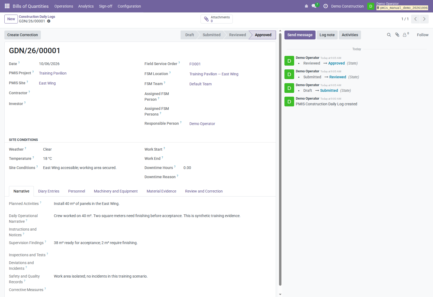
Task: Click the form vertical scrollbar down arrow
Action: click(280, 295)
